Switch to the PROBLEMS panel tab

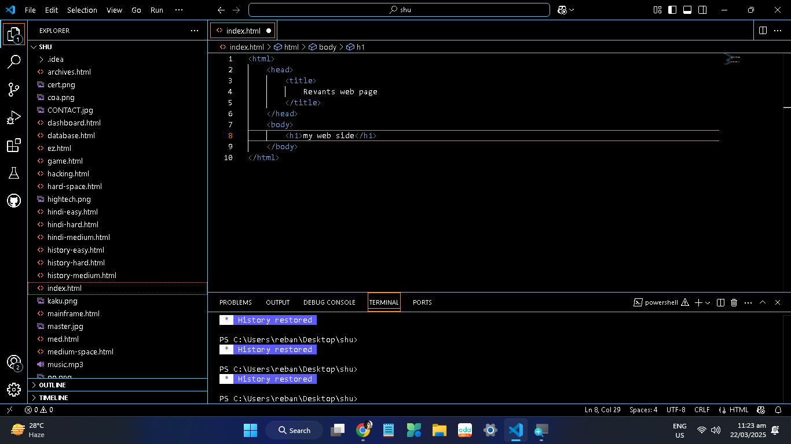click(236, 302)
